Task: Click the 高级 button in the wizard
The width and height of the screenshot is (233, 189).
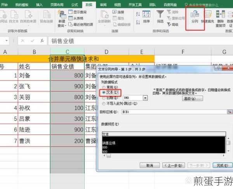Action: pyautogui.click(x=193, y=98)
